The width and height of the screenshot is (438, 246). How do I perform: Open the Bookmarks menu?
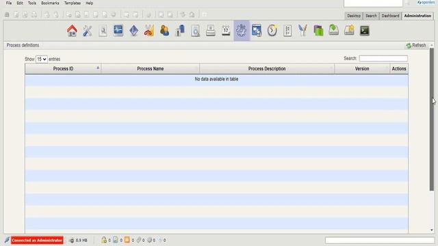(x=50, y=3)
